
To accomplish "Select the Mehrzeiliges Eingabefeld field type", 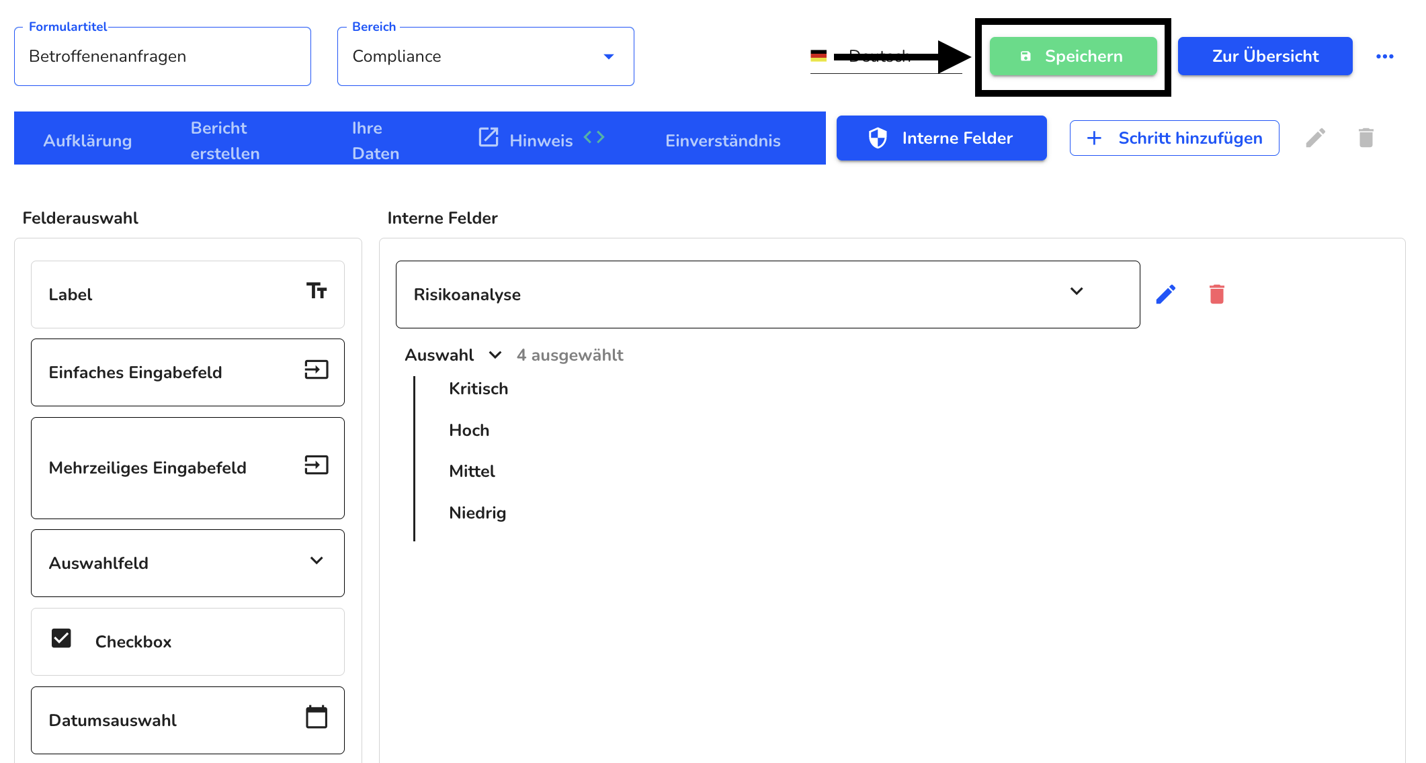I will tap(187, 467).
